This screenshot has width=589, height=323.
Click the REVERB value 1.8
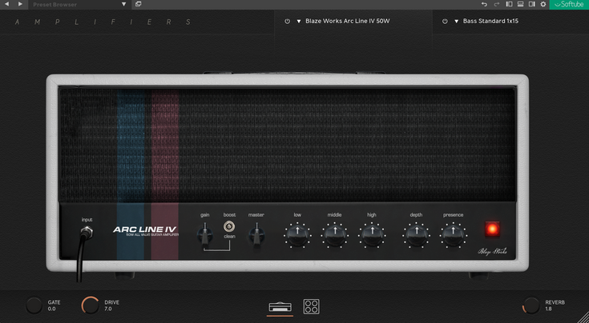tap(549, 309)
